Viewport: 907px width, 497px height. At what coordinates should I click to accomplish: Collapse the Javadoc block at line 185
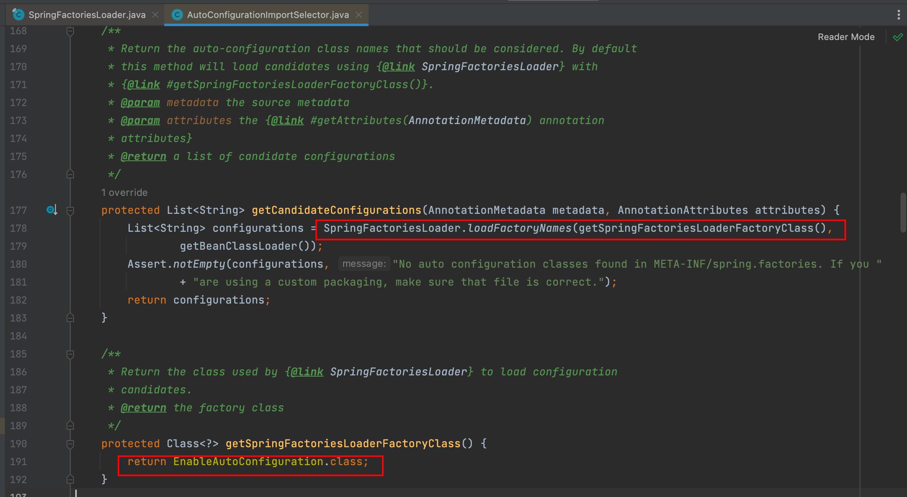pyautogui.click(x=70, y=354)
